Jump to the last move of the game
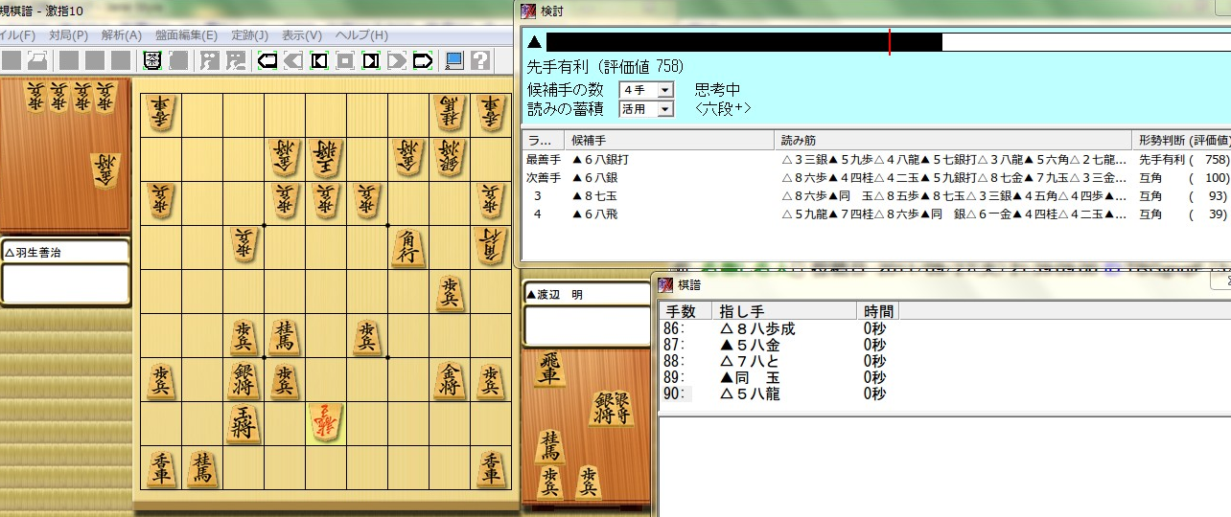 tap(371, 61)
